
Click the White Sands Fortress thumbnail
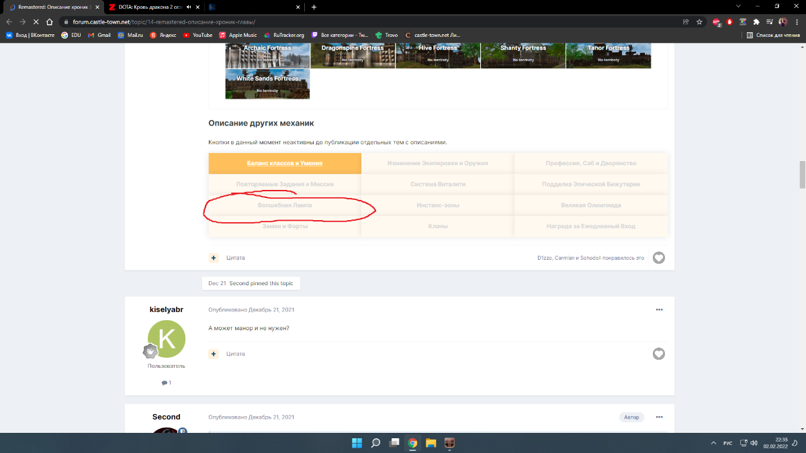coord(267,84)
